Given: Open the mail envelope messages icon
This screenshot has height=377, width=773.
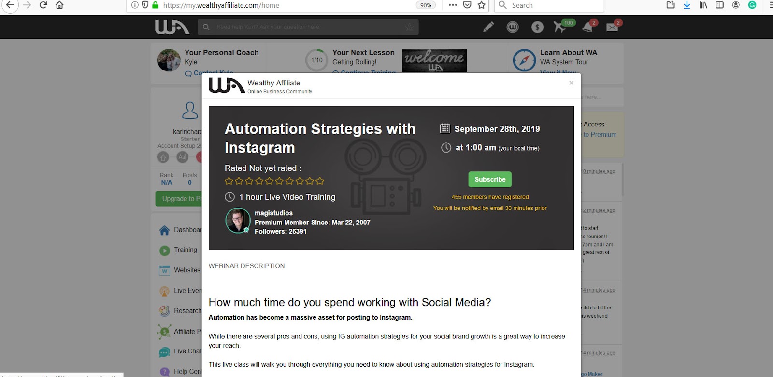Looking at the screenshot, I should tap(613, 27).
